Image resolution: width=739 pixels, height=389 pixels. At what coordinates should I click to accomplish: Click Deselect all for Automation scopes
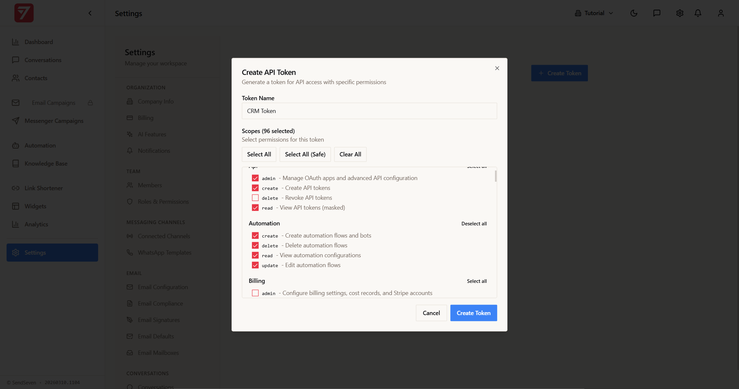coord(474,224)
